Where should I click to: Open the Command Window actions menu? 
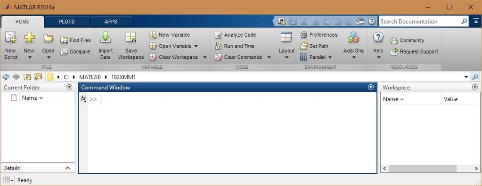pyautogui.click(x=371, y=87)
